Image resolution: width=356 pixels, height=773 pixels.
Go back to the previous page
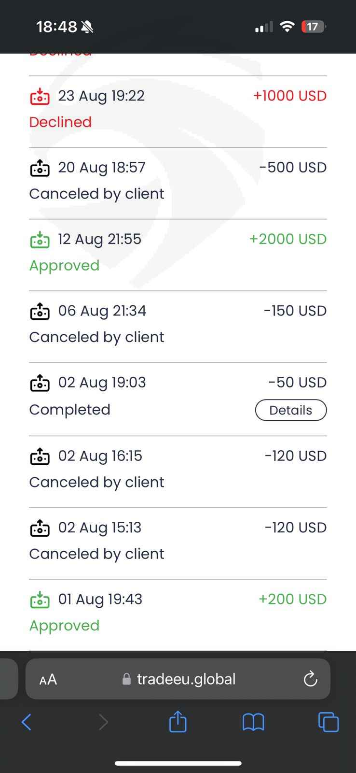27,723
